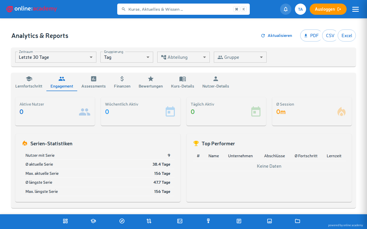Viewport: 367px width, 229px height.
Task: Open the Finanzen tab
Action: pyautogui.click(x=122, y=82)
